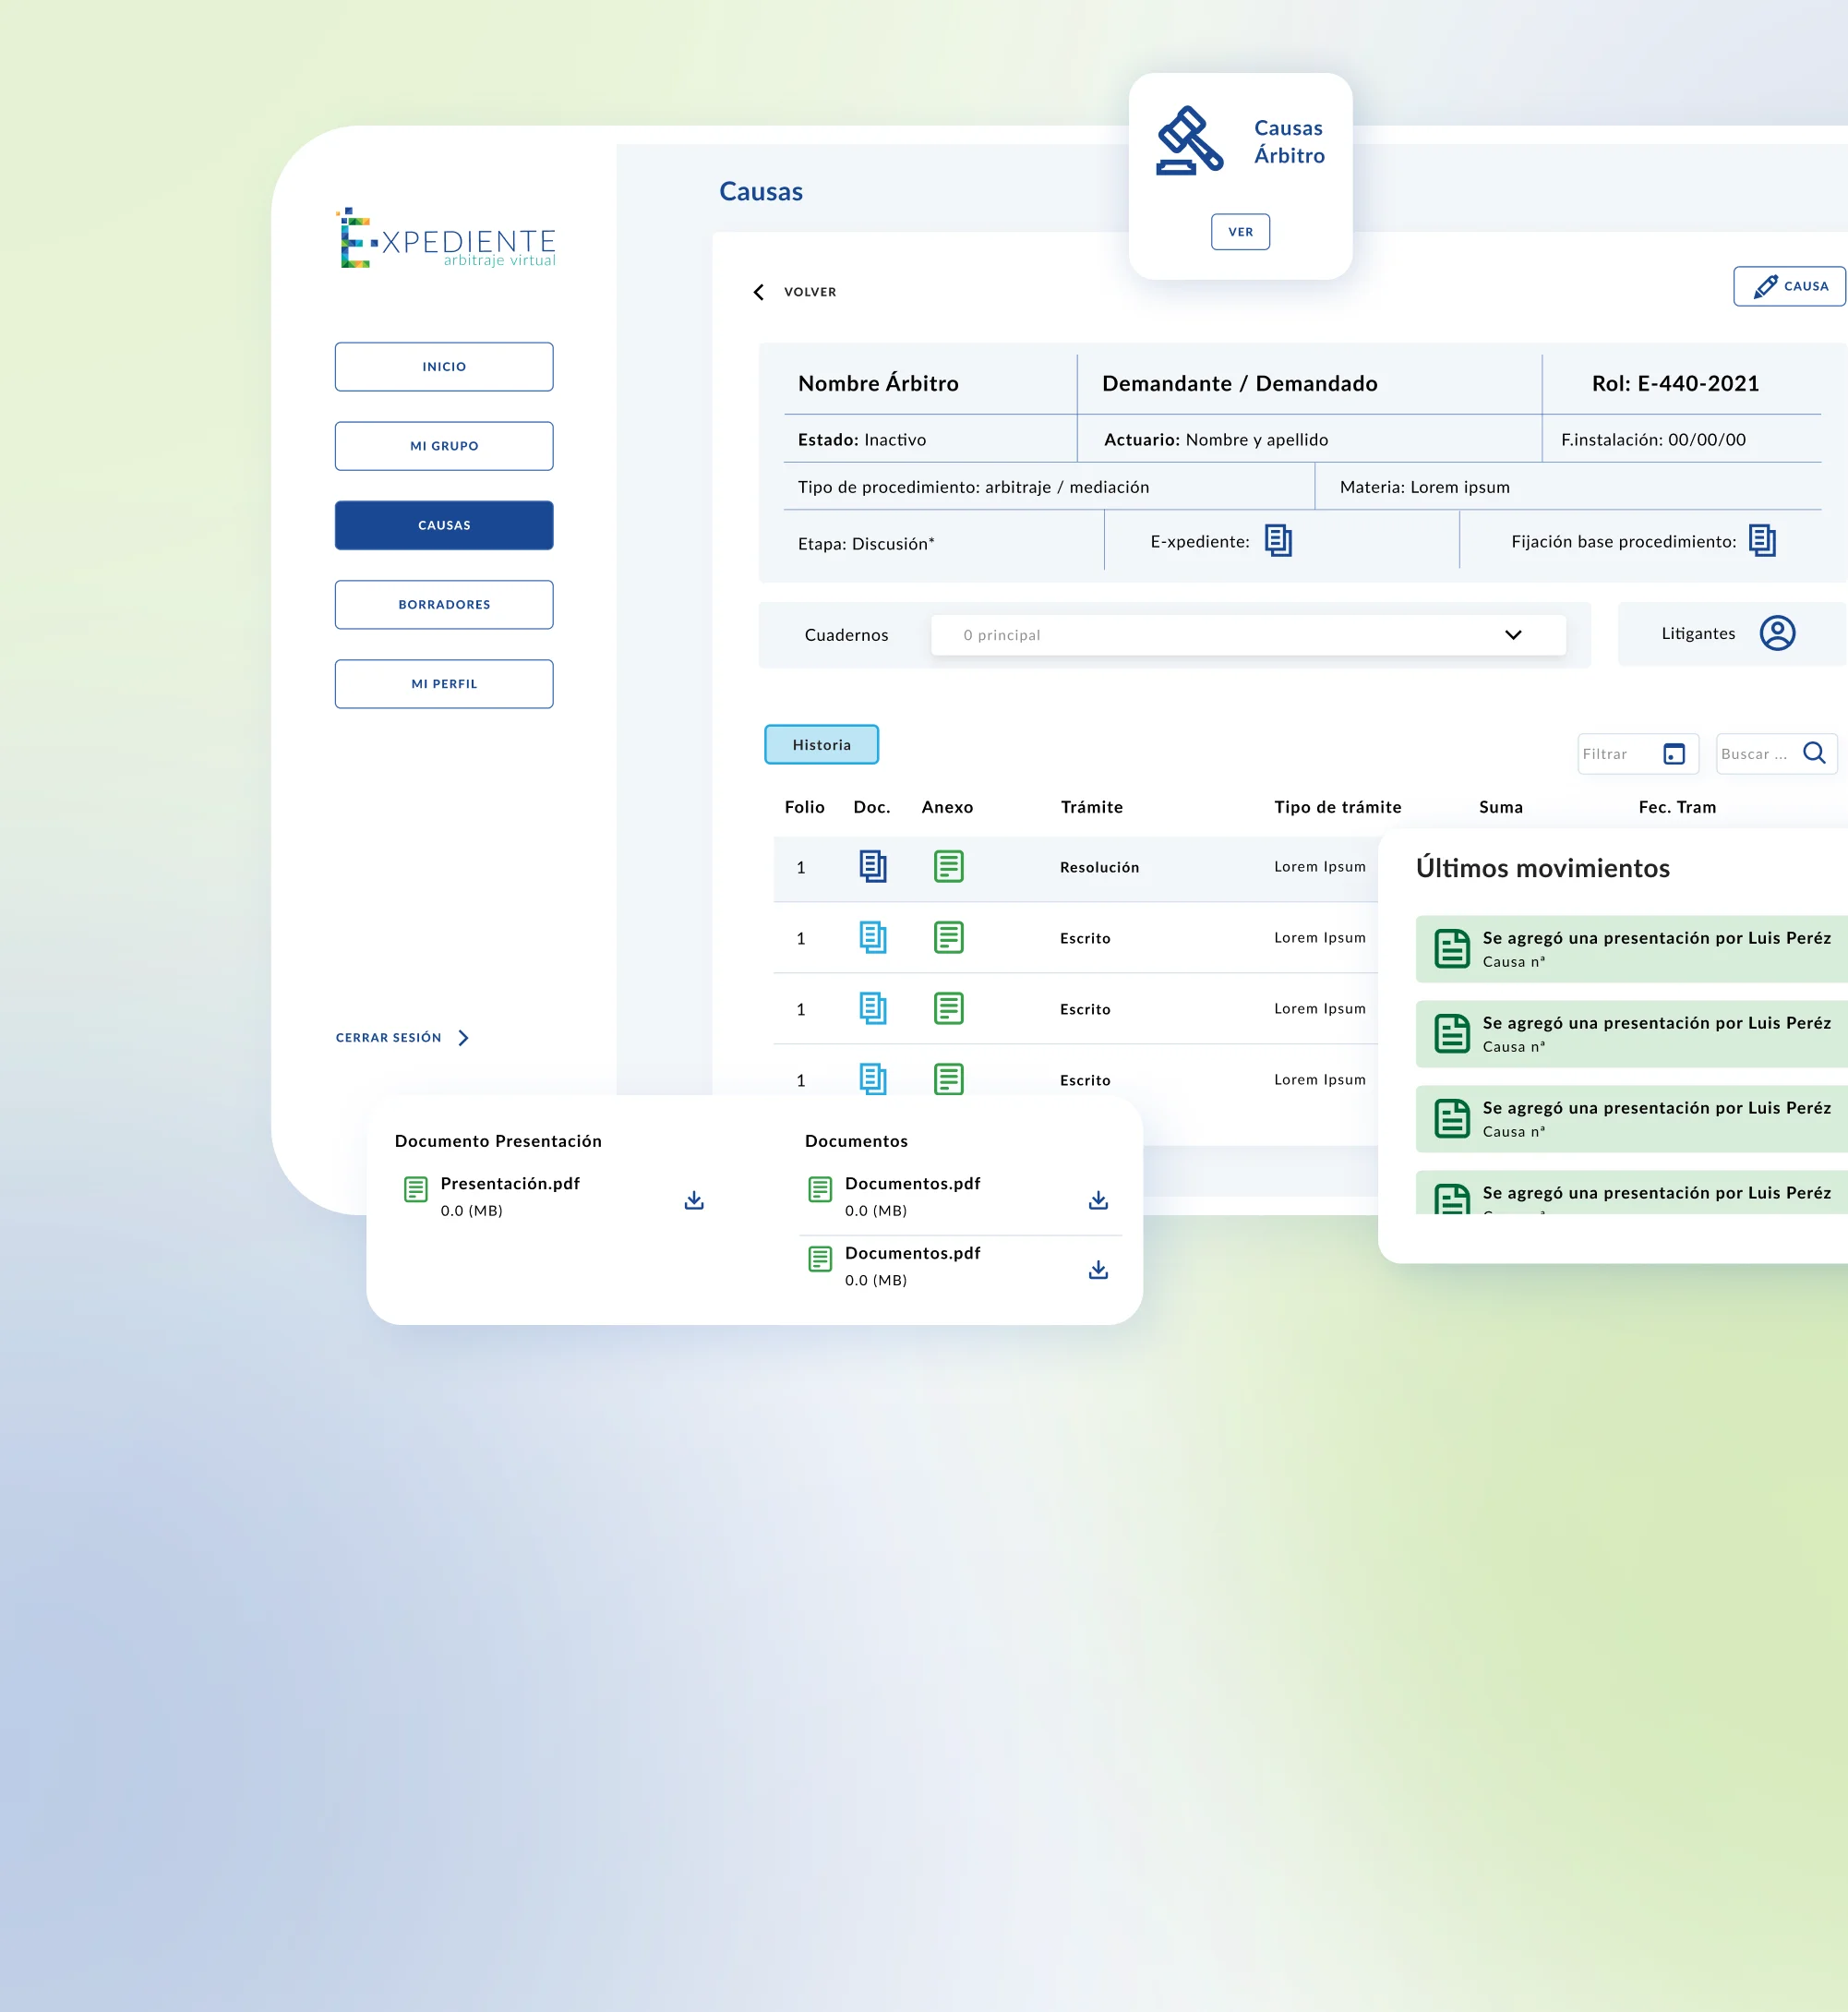
Task: Switch to the Historia tab
Action: (822, 744)
